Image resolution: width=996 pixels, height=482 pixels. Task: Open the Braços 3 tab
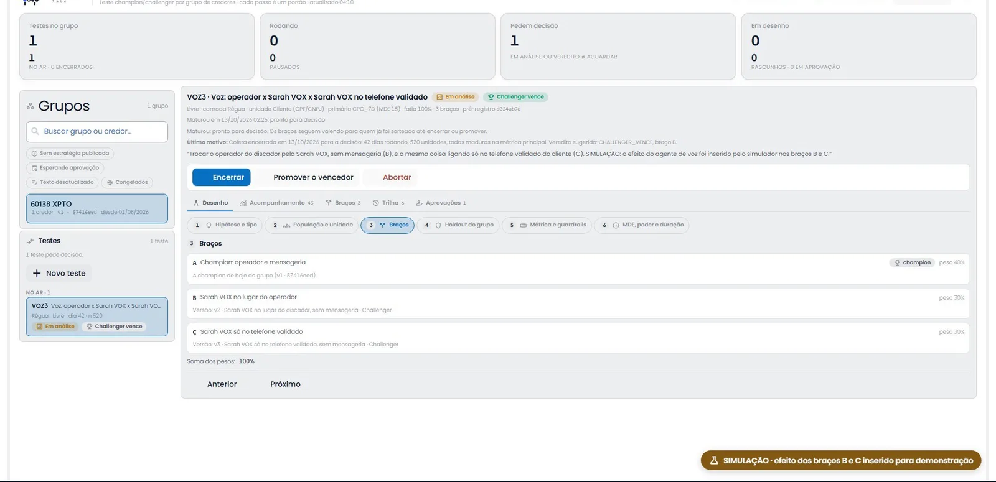pos(343,203)
